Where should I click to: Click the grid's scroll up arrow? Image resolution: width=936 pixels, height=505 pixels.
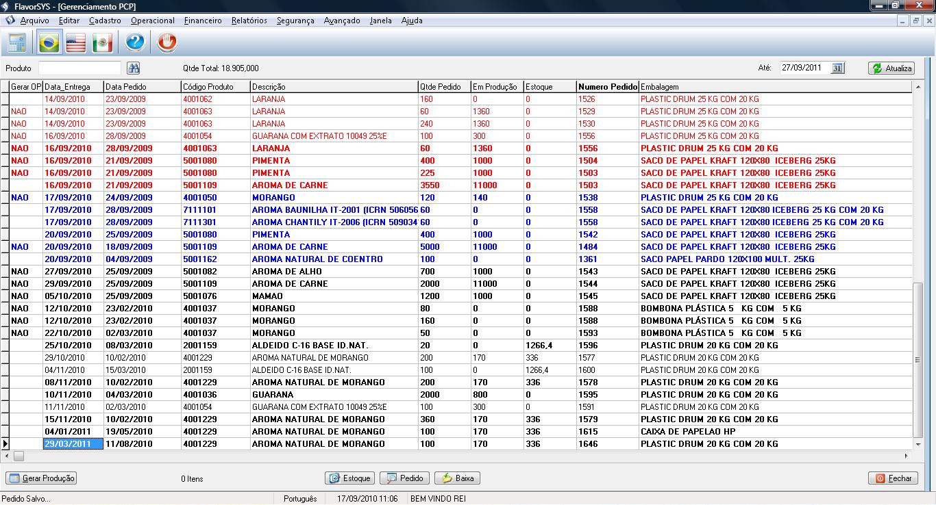[x=918, y=87]
